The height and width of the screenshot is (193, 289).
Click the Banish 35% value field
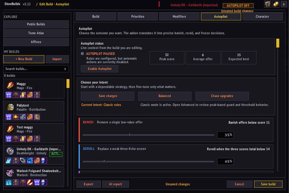pos(225,135)
